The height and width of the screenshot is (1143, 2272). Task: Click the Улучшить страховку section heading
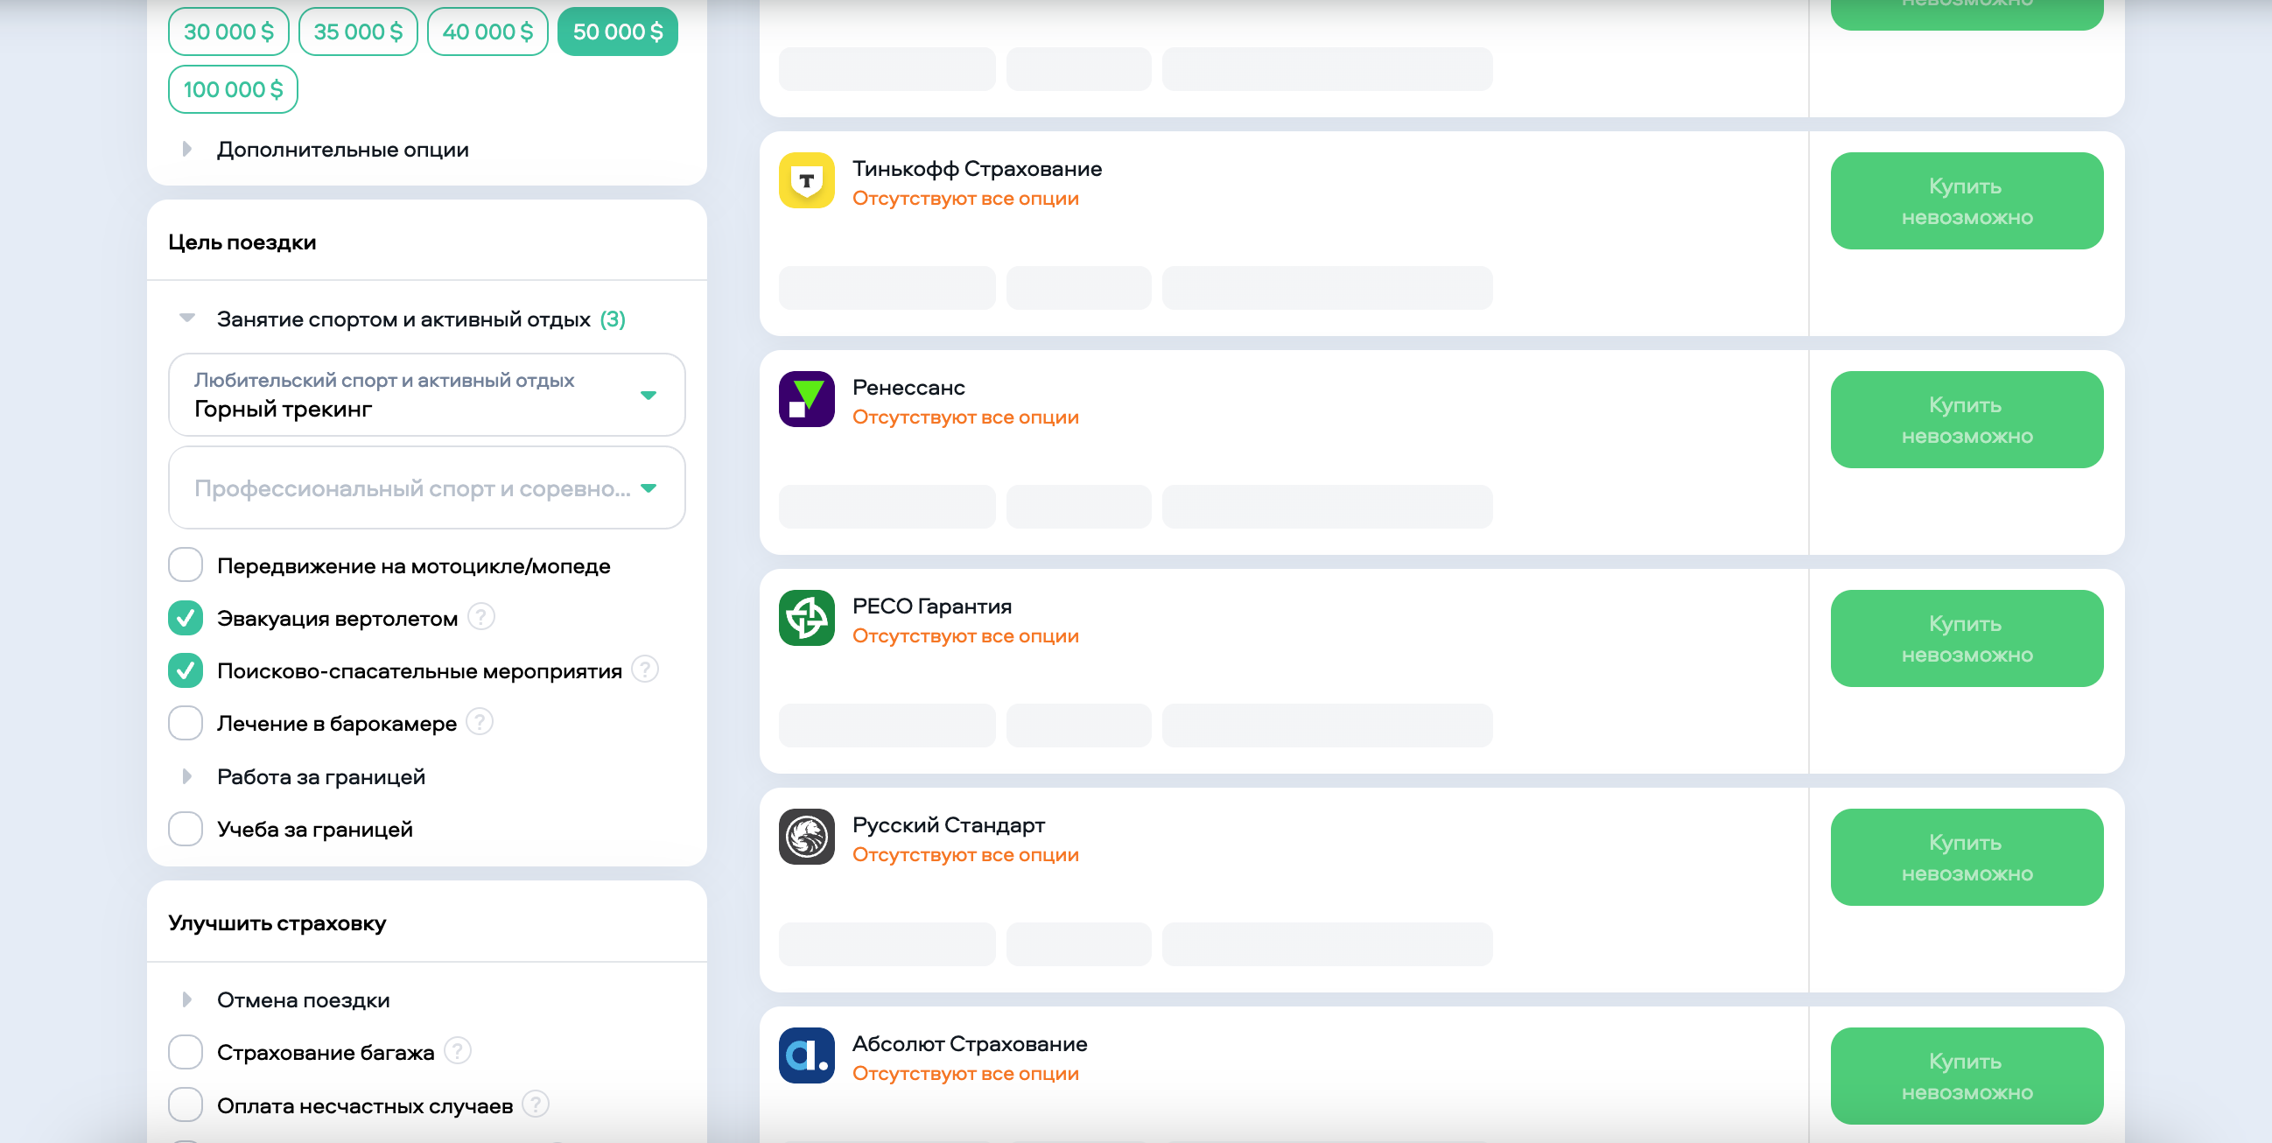(277, 923)
